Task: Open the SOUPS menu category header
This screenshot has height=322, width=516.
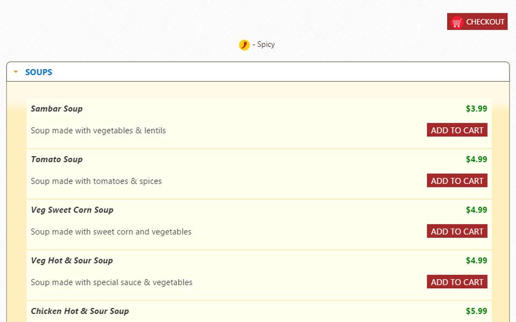Action: point(39,72)
